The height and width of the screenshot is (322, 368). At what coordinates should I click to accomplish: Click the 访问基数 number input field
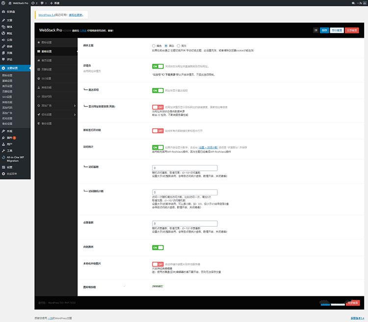[x=185, y=168]
